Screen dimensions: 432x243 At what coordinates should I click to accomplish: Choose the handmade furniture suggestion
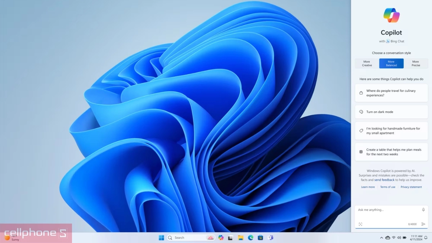click(x=391, y=131)
